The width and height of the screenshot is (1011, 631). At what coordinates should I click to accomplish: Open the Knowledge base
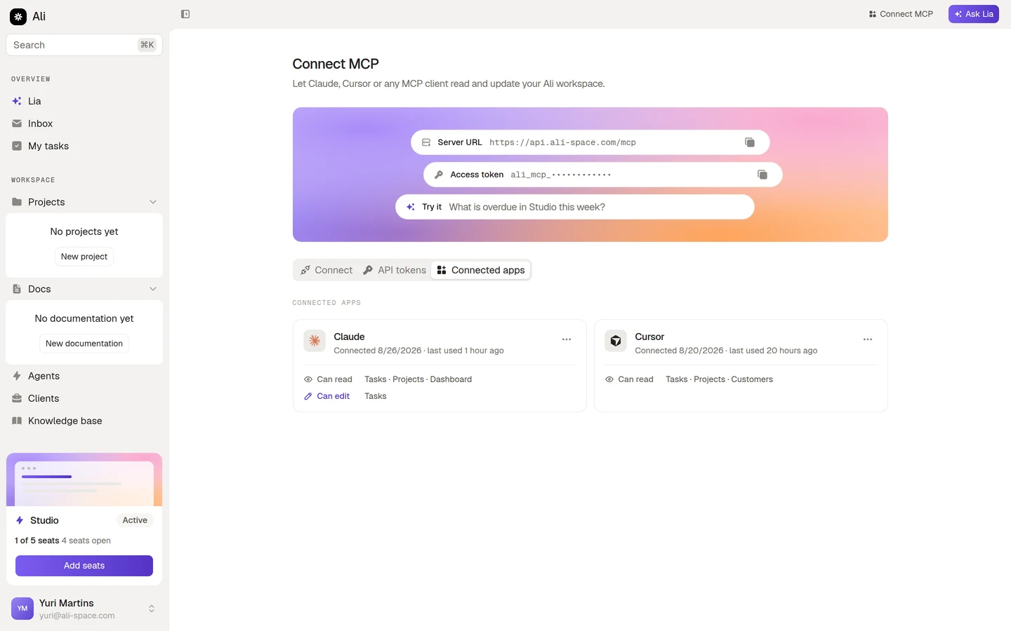84,421
